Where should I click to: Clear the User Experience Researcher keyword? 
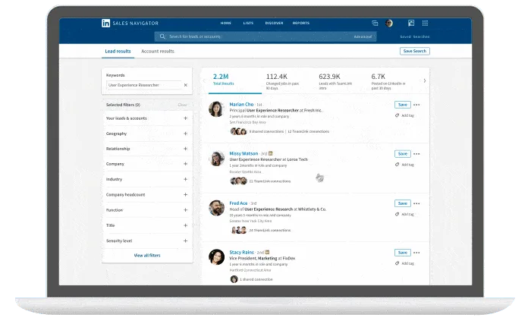186,85
